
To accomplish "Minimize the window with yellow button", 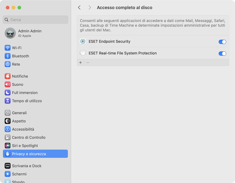I will point(13,7).
